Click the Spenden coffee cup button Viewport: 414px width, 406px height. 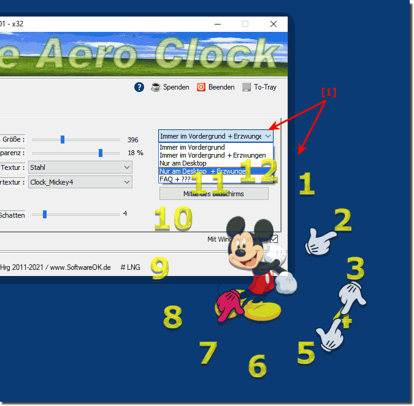(170, 87)
